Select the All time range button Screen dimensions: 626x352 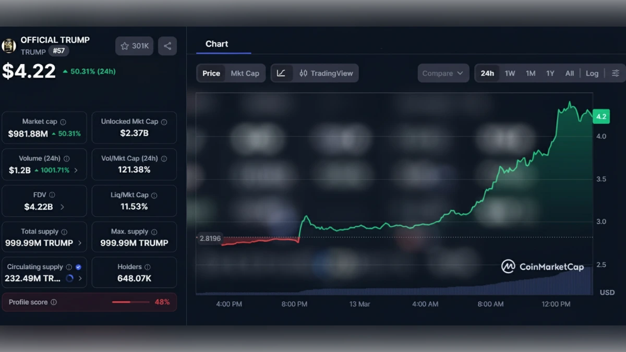coord(570,73)
